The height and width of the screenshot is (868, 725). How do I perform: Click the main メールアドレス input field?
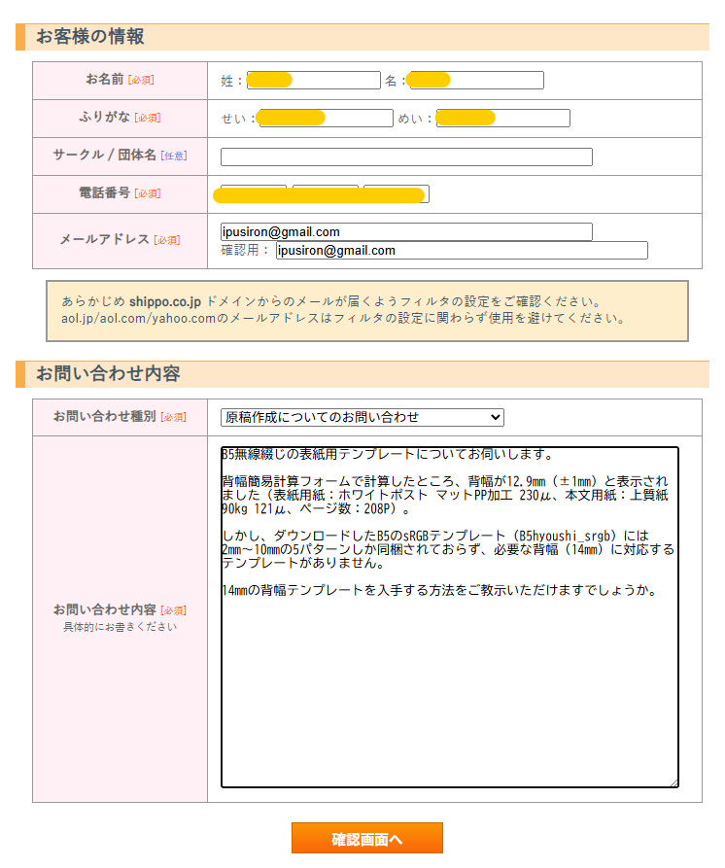pos(406,232)
